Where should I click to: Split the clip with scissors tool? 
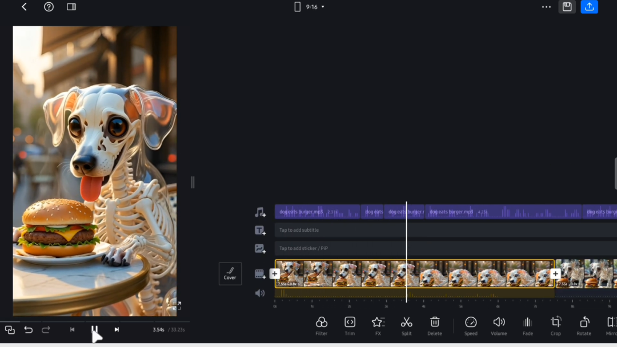406,325
